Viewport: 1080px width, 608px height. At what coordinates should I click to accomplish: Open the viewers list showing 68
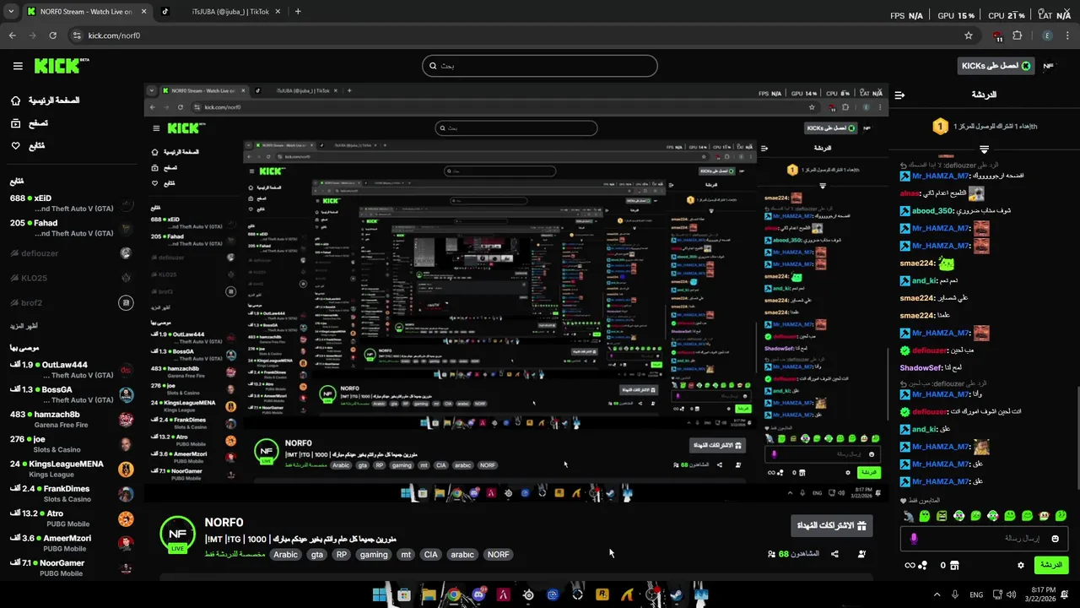[x=793, y=554]
